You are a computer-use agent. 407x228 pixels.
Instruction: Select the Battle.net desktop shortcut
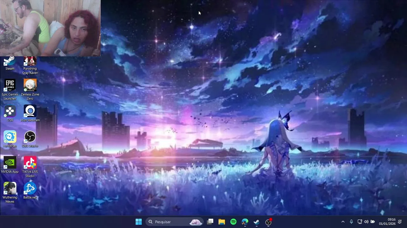pos(30,191)
